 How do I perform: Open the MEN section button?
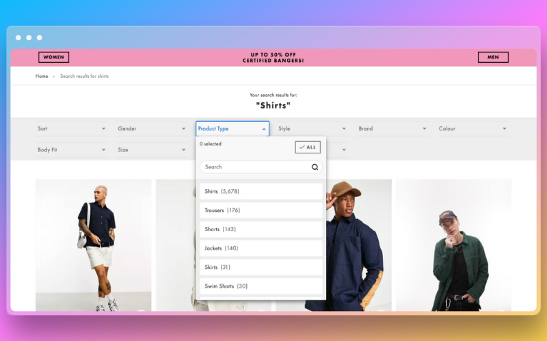pyautogui.click(x=493, y=57)
